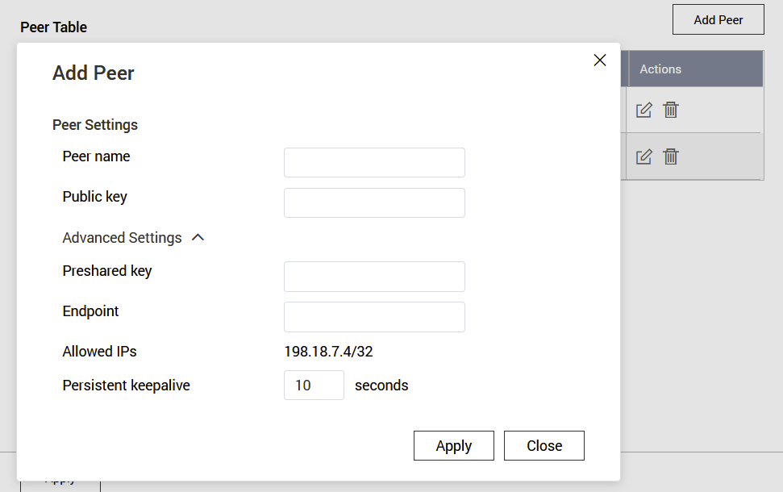Select the Preshared key input box
The image size is (783, 492).
tap(374, 276)
